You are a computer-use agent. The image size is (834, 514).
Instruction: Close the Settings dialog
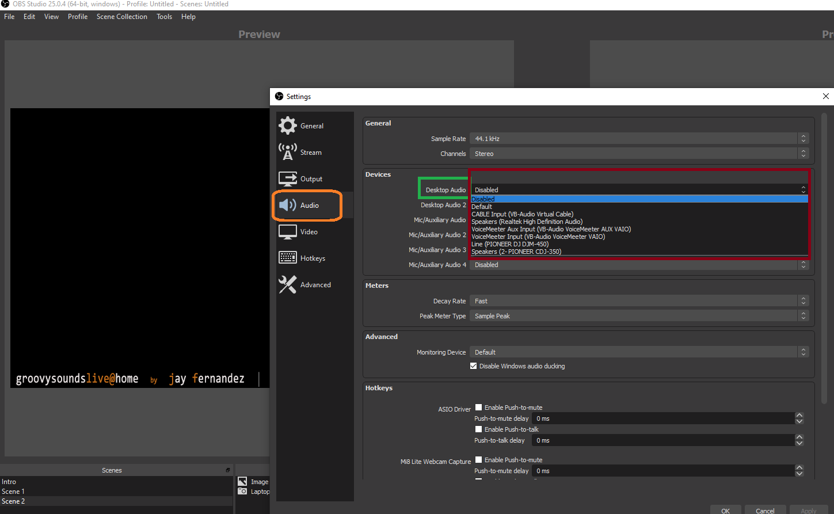coord(825,96)
